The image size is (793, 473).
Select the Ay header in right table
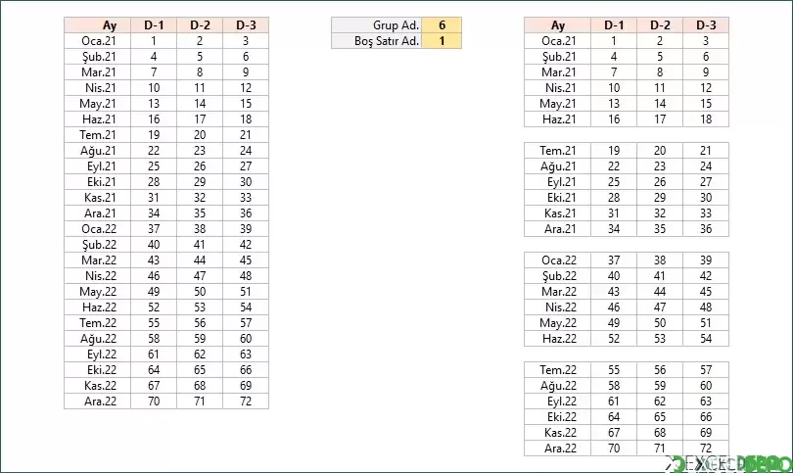tap(557, 25)
